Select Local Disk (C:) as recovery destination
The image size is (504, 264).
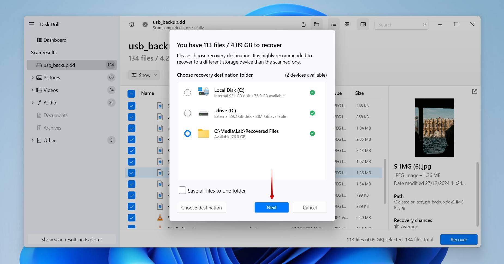click(x=187, y=92)
